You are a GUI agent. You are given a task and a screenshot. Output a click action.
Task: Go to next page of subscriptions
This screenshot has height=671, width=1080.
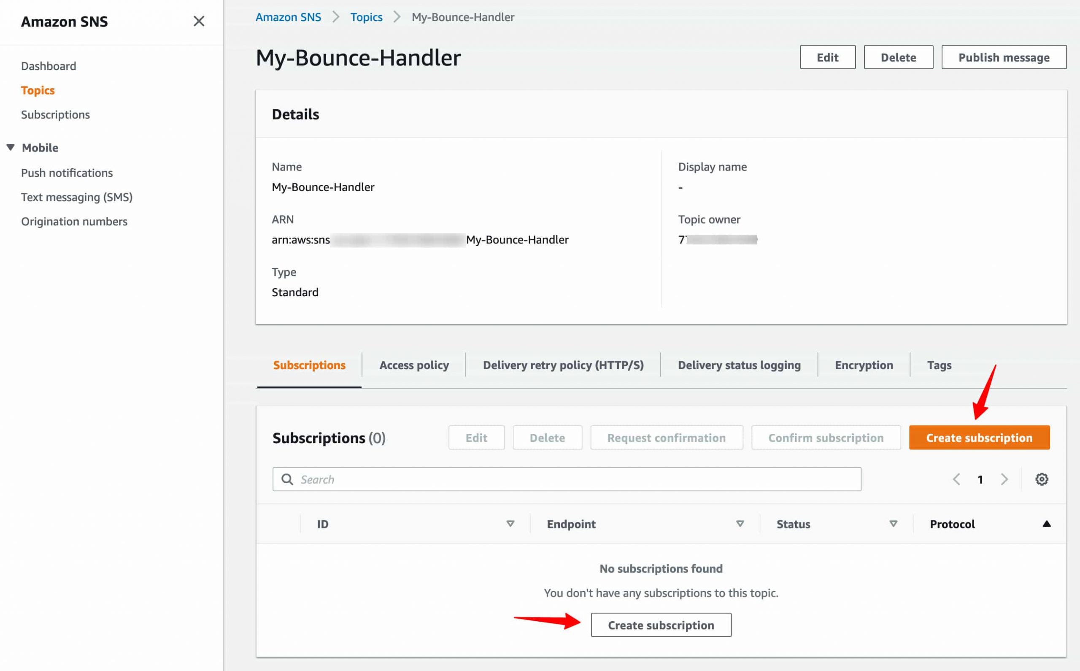[x=1004, y=479]
